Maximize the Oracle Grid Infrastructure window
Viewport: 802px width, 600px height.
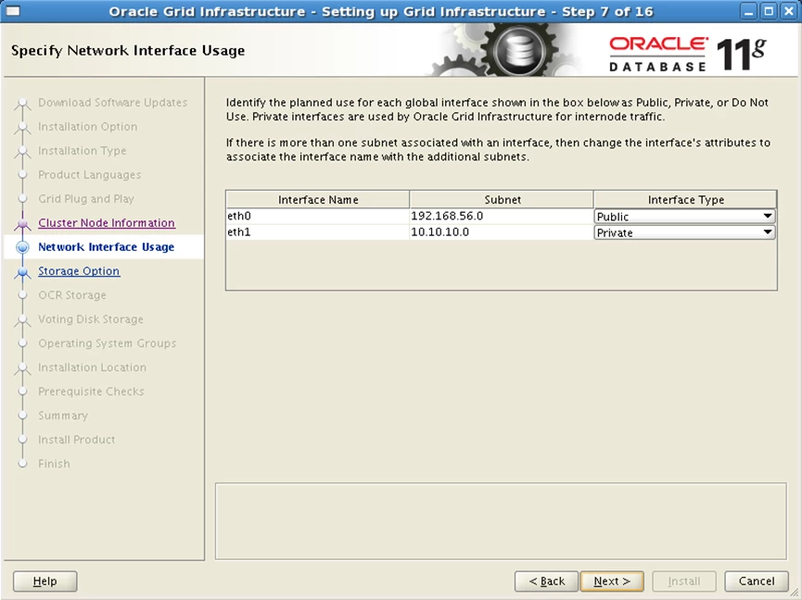[x=769, y=11]
